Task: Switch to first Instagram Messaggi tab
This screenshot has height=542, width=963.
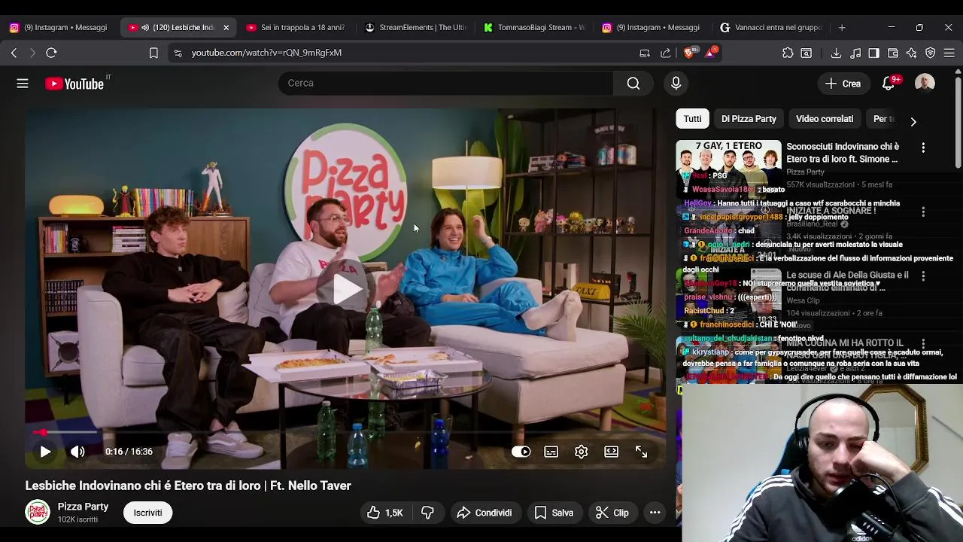Action: [59, 27]
